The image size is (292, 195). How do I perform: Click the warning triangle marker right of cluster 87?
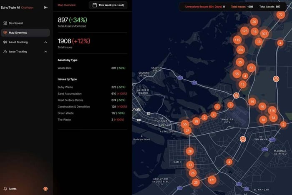[276, 79]
